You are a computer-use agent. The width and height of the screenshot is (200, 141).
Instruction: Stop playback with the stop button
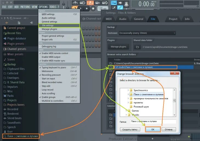click(87, 8)
